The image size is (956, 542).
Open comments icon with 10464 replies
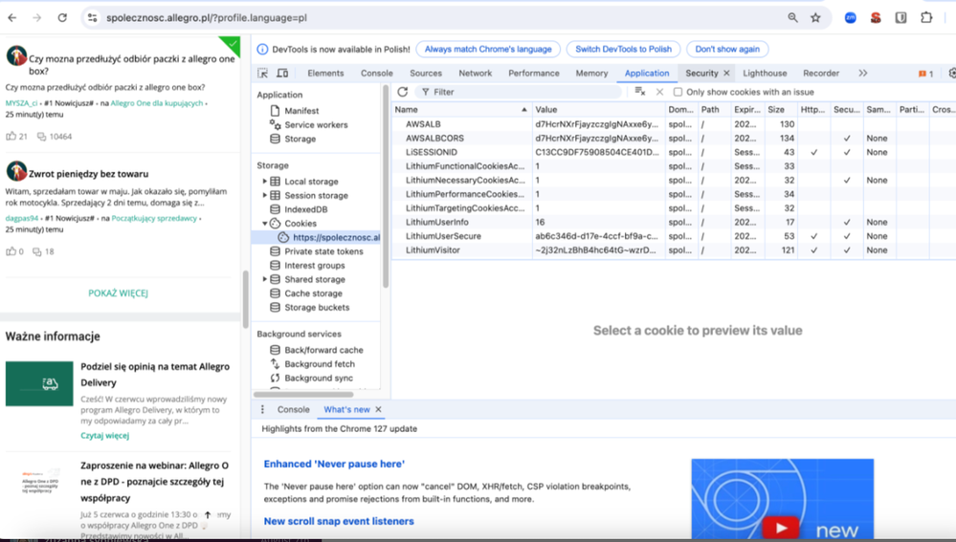41,137
